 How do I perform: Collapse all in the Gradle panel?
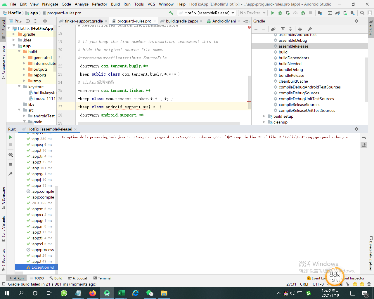coord(290,29)
